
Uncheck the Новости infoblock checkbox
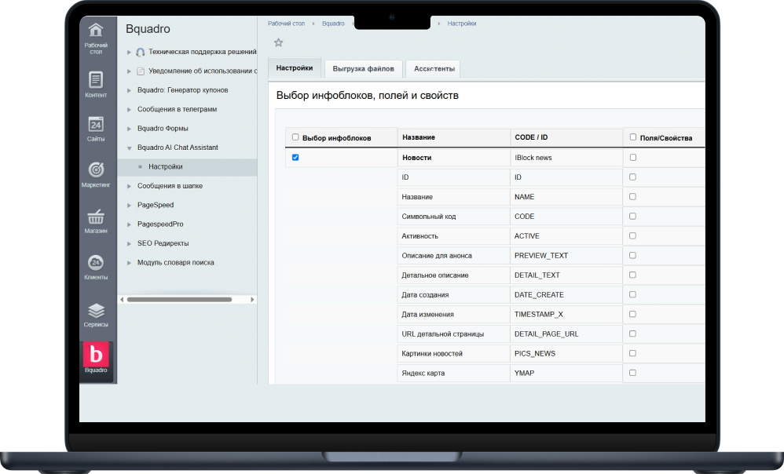point(295,158)
